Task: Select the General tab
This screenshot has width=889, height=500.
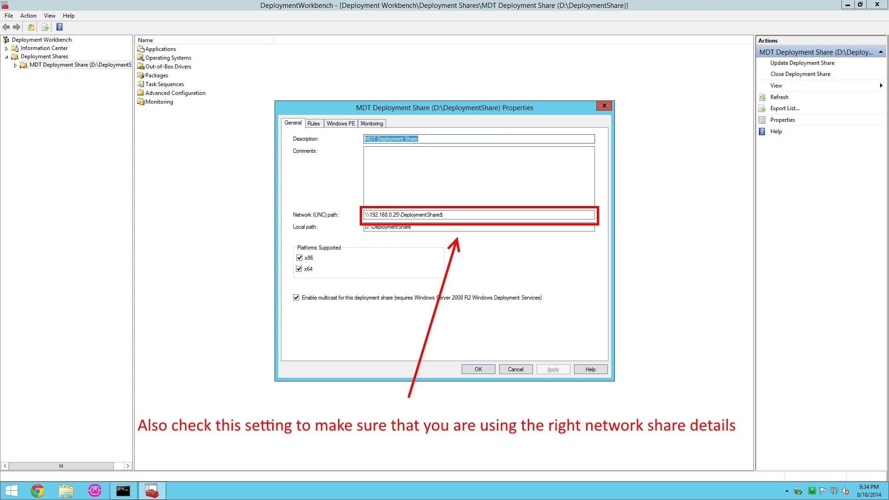Action: 293,123
